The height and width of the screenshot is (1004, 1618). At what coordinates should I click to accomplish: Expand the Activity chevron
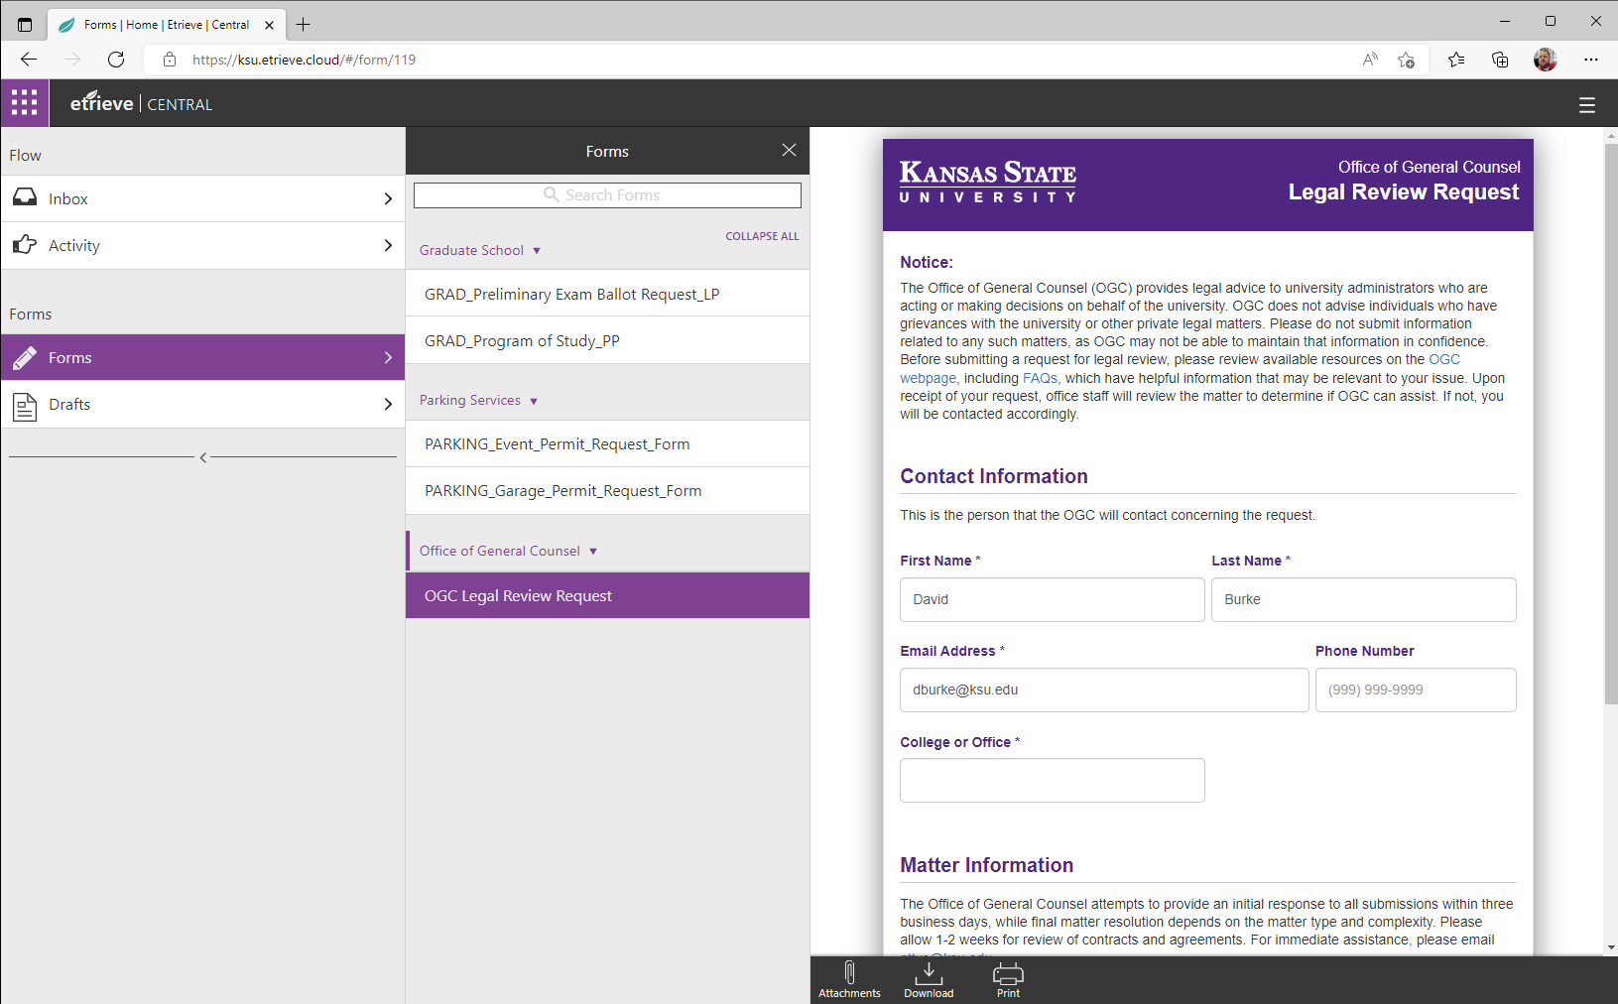[x=388, y=245]
